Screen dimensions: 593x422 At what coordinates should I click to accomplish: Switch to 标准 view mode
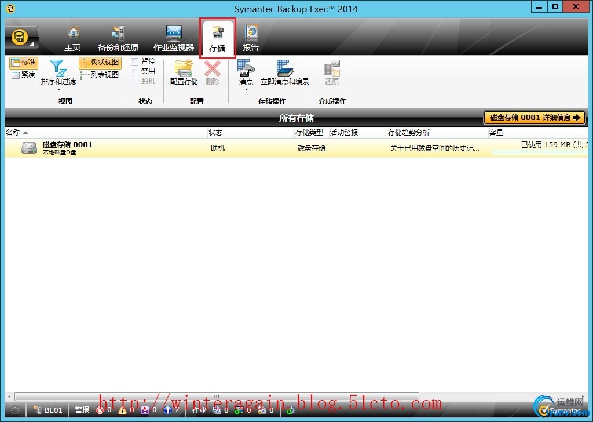pos(23,63)
